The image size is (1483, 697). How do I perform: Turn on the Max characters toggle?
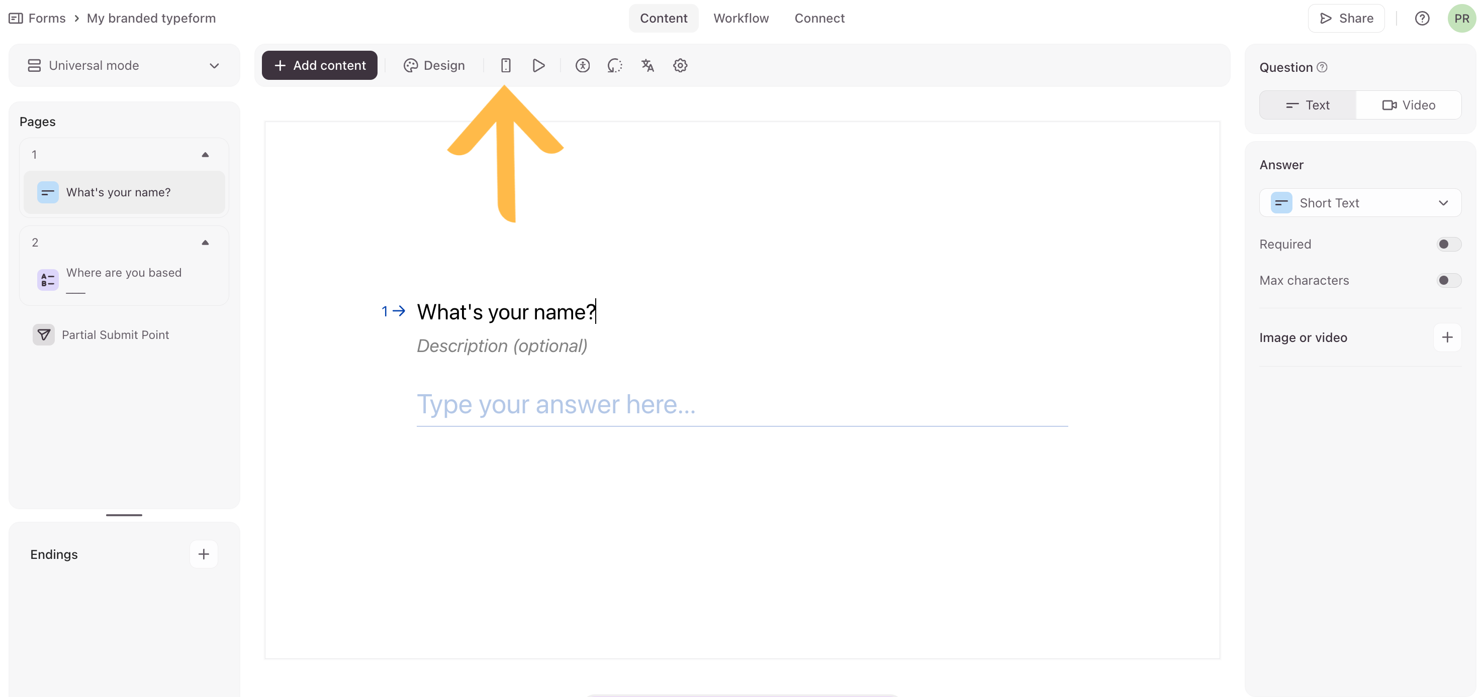[1447, 281]
